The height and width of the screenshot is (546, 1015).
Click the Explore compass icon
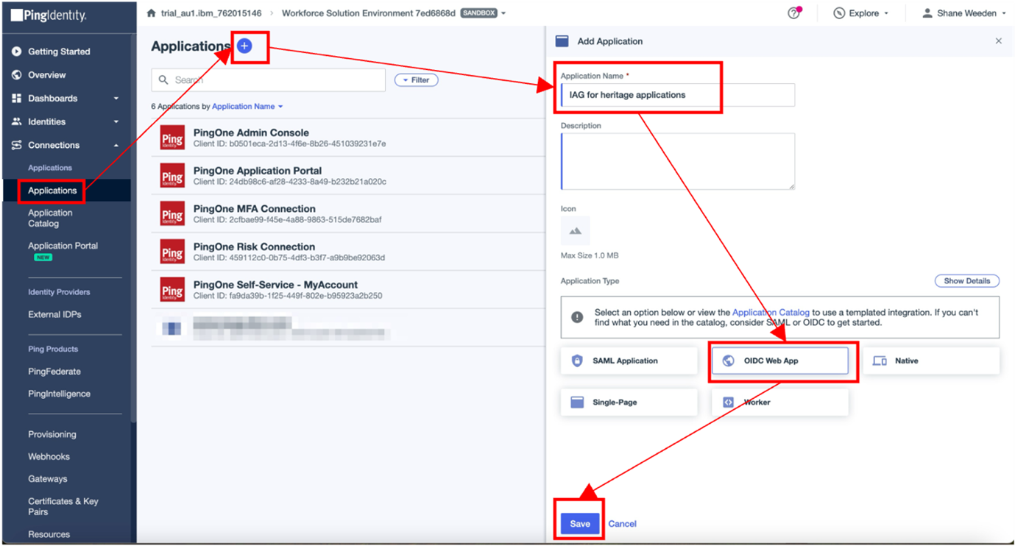[839, 13]
